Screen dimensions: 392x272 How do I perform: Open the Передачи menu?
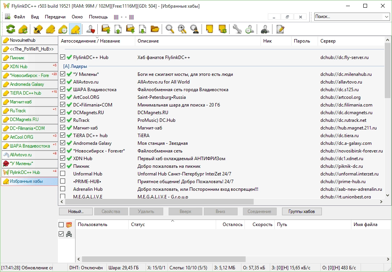tap(55, 17)
